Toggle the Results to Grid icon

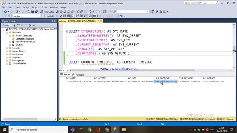pos(94,16)
